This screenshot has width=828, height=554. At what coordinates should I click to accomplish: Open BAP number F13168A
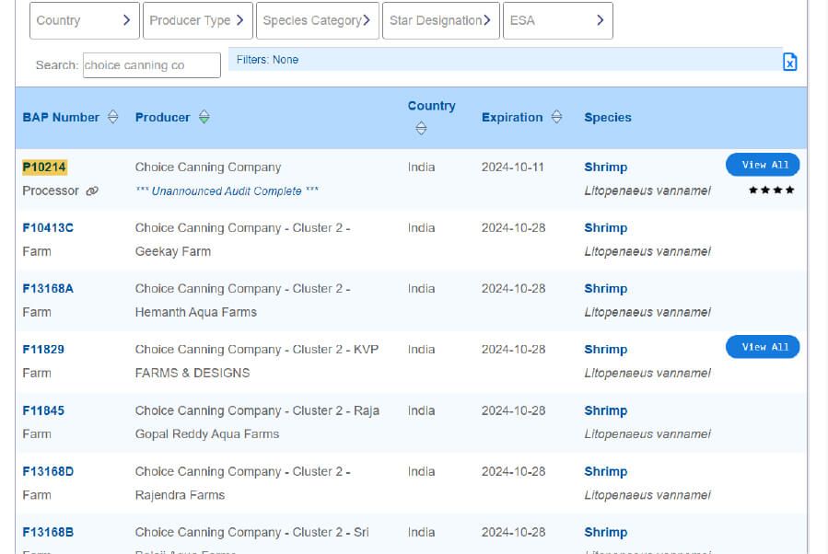coord(48,289)
